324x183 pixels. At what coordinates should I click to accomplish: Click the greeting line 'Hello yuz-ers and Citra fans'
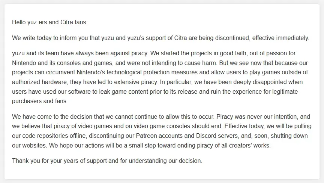point(49,22)
